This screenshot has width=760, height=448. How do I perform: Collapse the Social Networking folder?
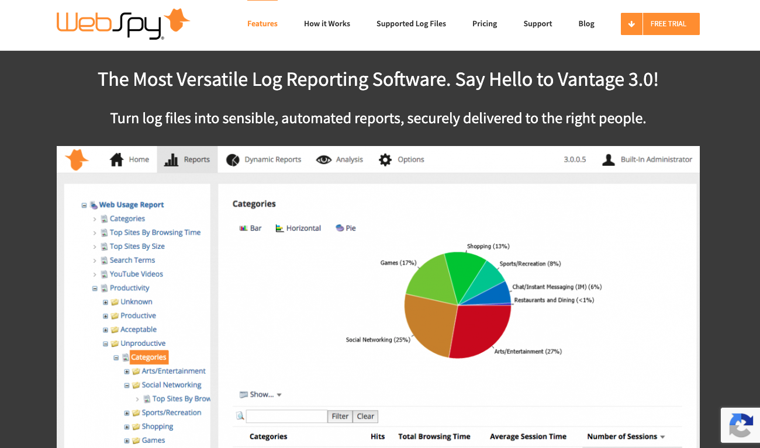tap(127, 386)
